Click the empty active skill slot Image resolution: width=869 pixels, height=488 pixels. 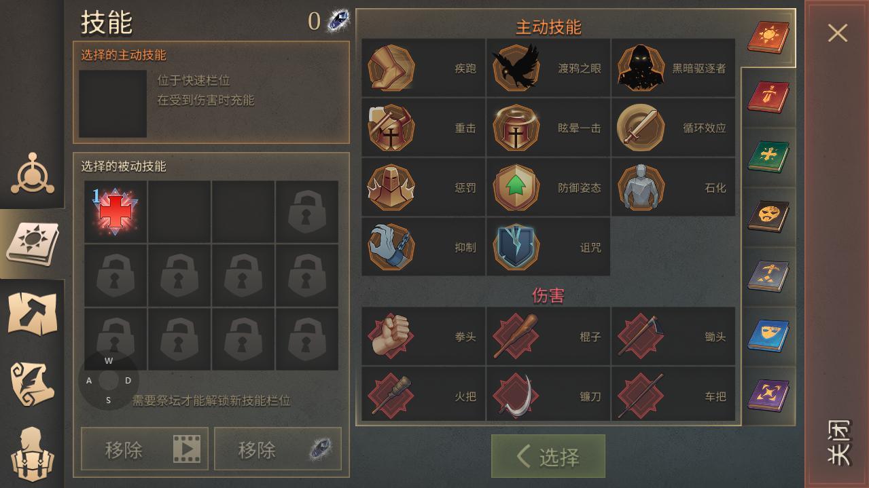click(x=113, y=104)
